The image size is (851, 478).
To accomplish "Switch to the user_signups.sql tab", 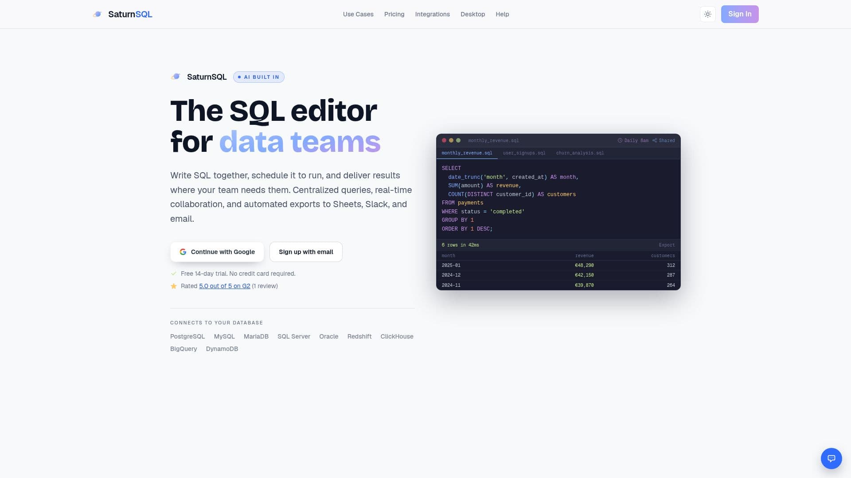I will 524,153.
